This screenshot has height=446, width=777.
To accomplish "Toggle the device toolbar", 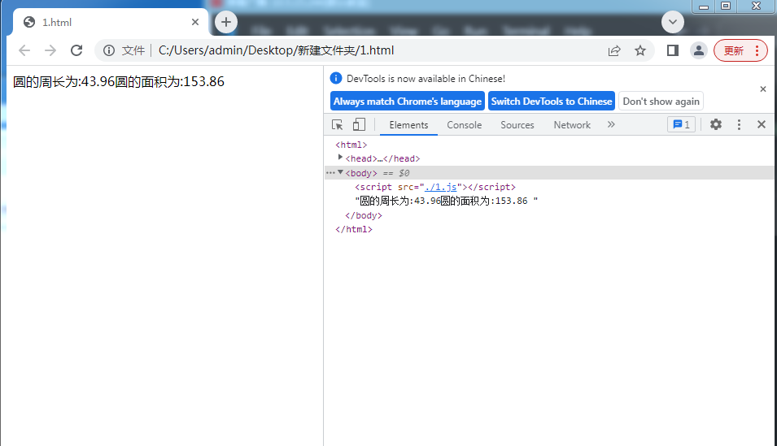I will [360, 125].
